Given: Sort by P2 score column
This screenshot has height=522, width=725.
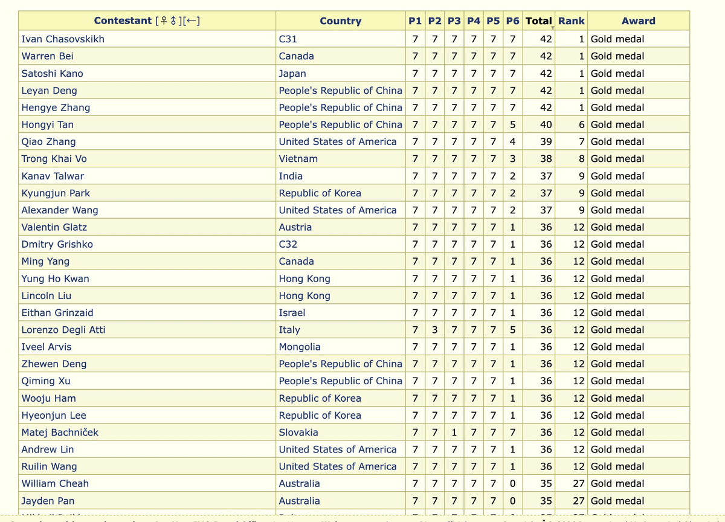Looking at the screenshot, I should 434,21.
